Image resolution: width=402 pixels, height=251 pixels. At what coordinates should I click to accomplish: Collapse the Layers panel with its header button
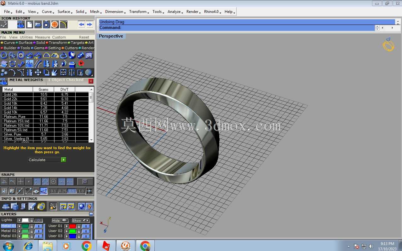(x=91, y=214)
